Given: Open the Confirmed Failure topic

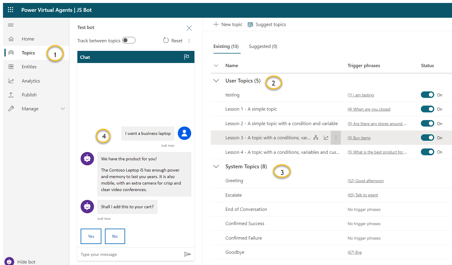Looking at the screenshot, I should [244, 238].
